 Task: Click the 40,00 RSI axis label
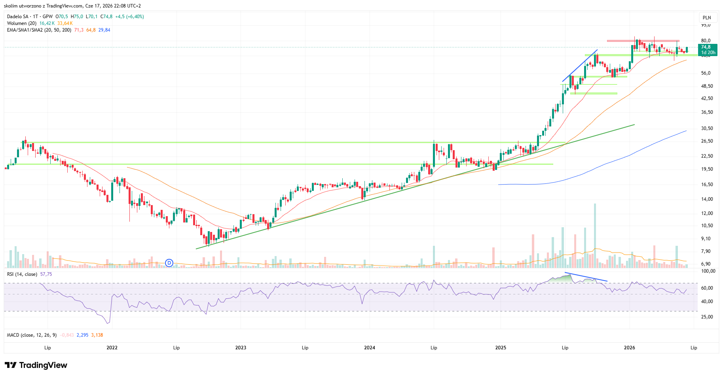point(707,302)
